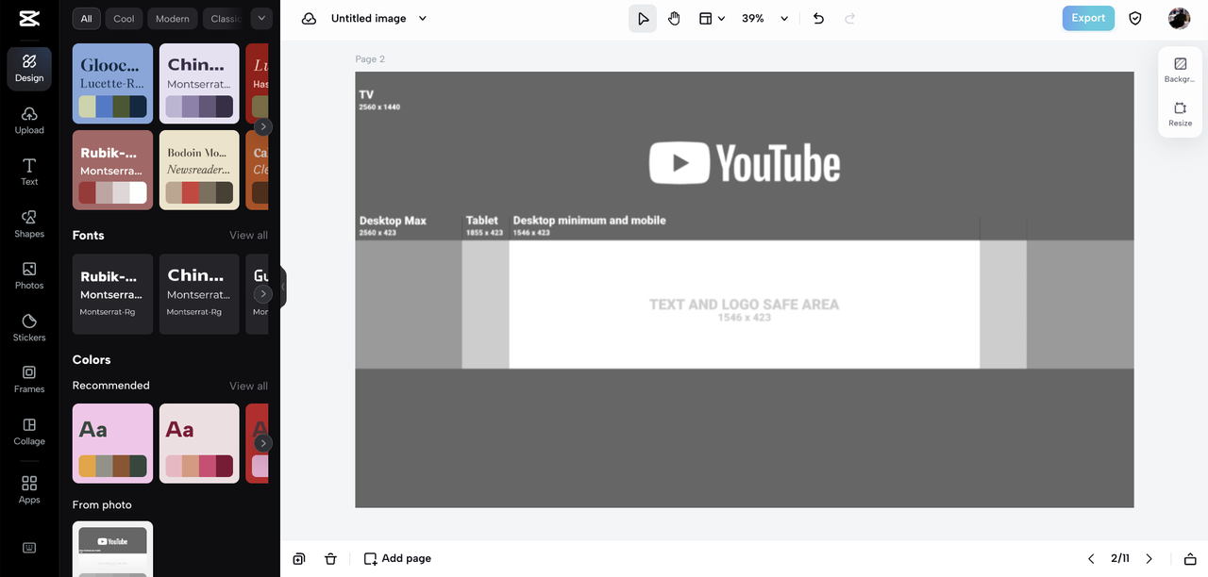The height and width of the screenshot is (577, 1208).
Task: Open the Text panel
Action: (x=29, y=172)
